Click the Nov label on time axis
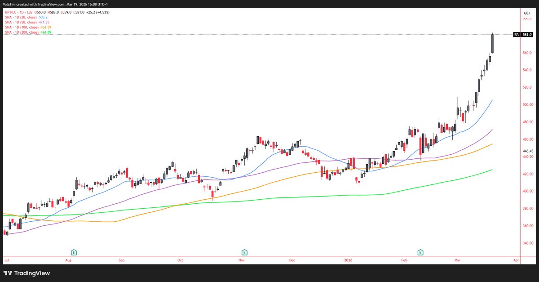Viewport: 539px width, 282px height. click(x=241, y=260)
